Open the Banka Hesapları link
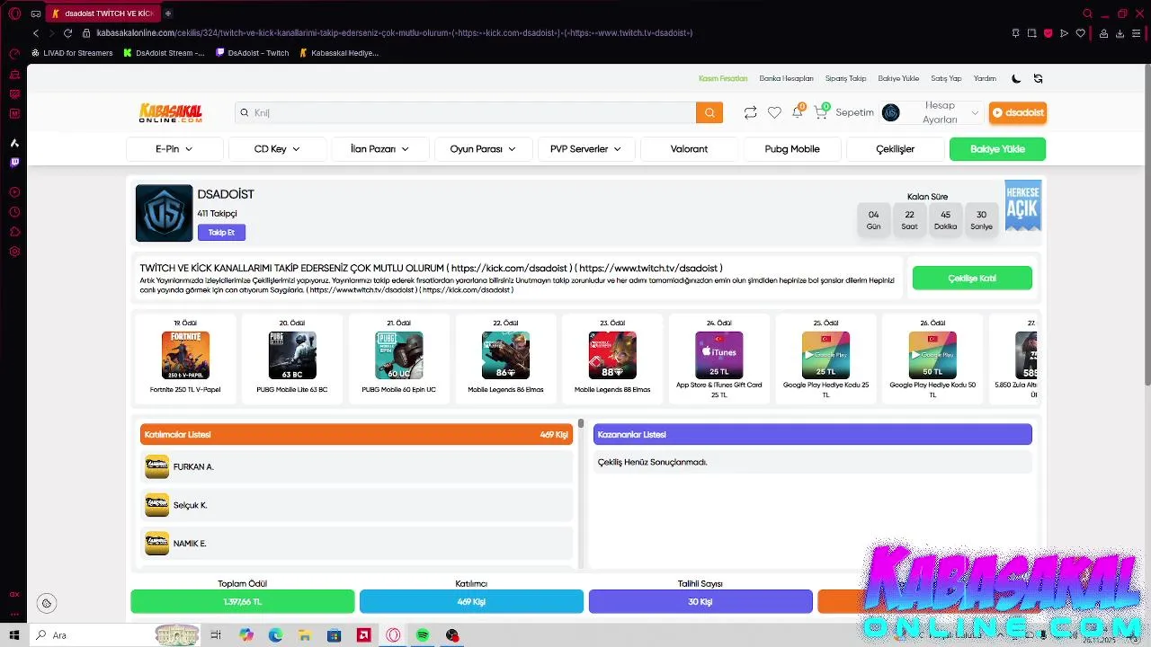 coord(786,78)
